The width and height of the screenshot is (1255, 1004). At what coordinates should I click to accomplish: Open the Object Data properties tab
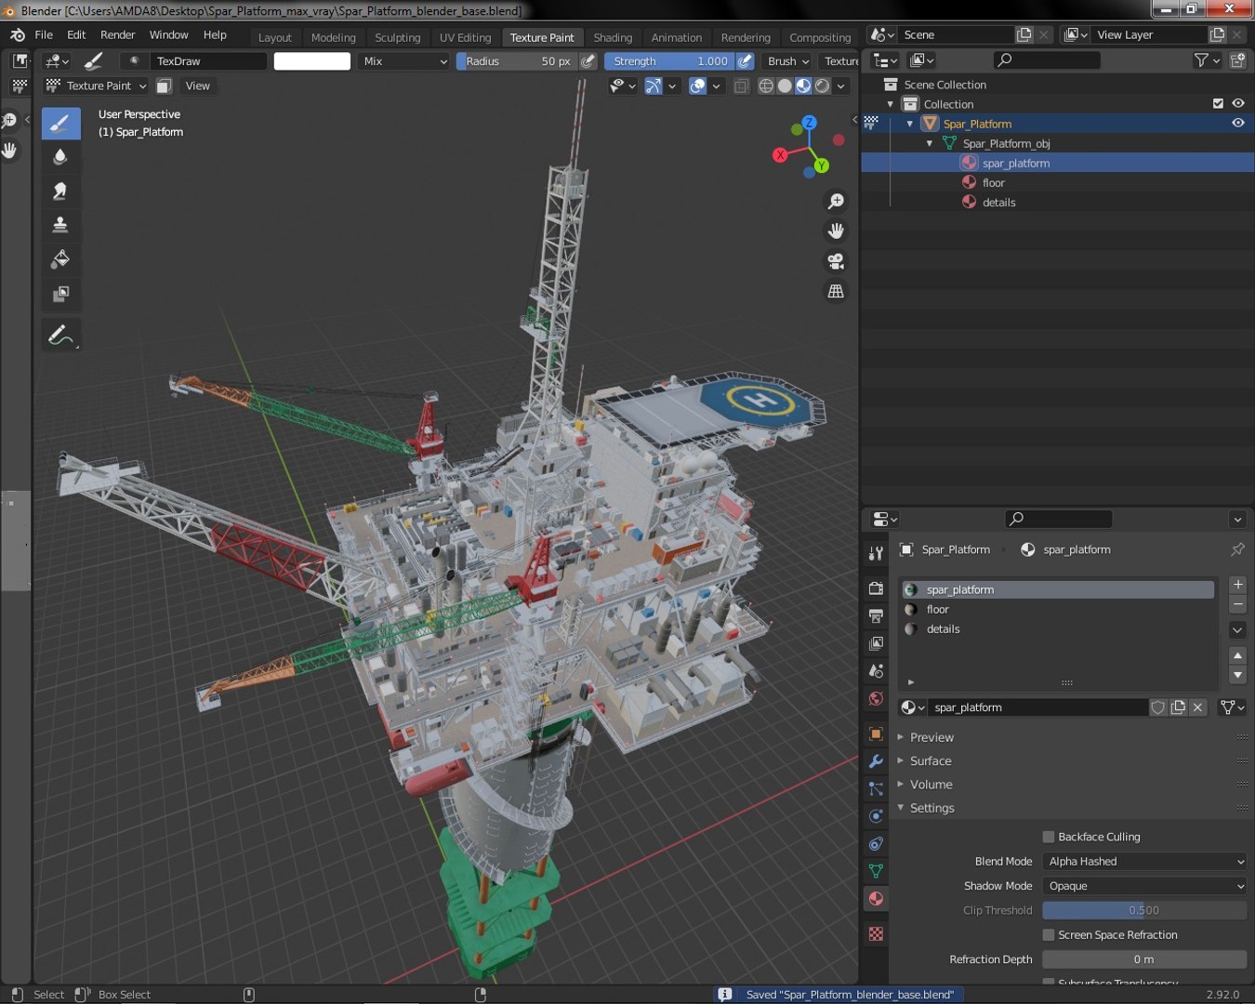point(876,871)
